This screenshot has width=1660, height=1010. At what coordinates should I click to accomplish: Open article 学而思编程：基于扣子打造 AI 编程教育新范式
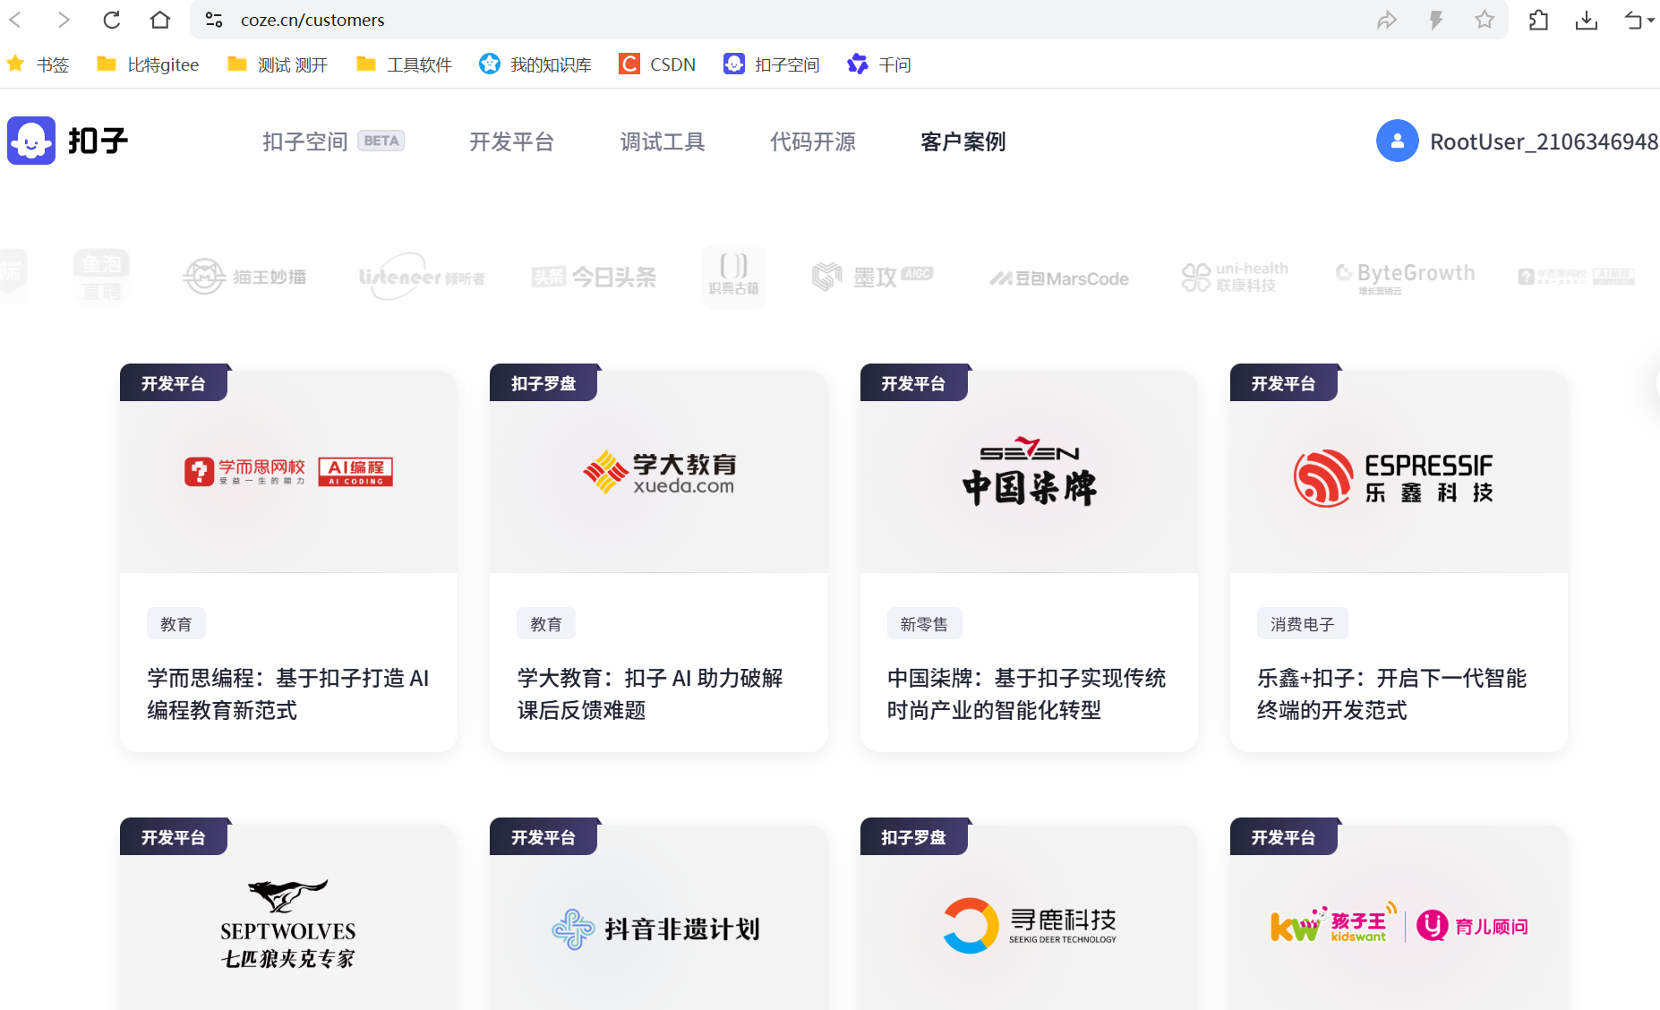coord(288,694)
